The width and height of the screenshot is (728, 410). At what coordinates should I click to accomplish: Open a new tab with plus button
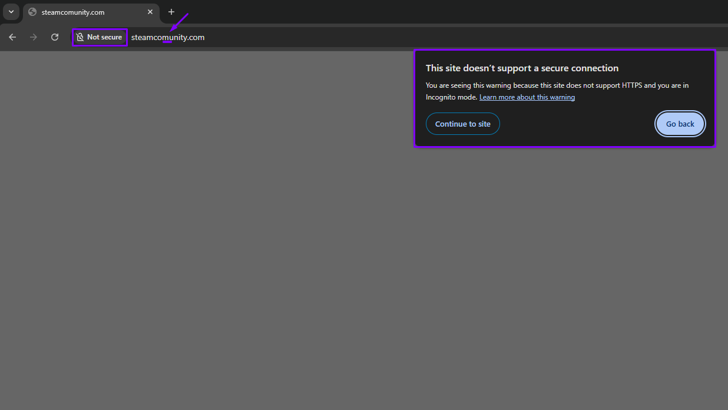pos(171,12)
